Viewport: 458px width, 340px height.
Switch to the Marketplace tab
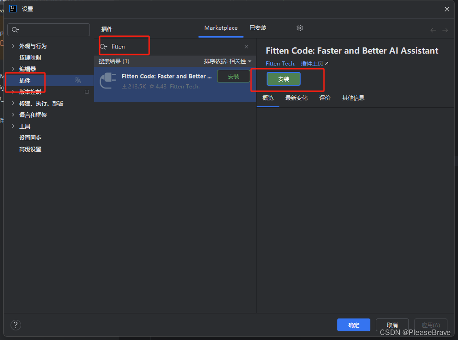tap(221, 28)
